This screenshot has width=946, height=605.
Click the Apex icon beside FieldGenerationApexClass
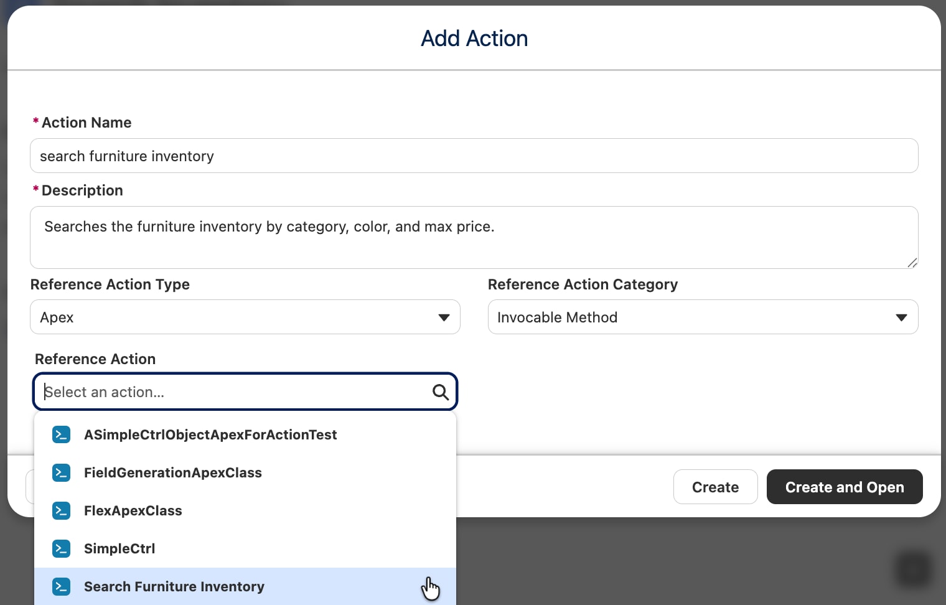[61, 472]
